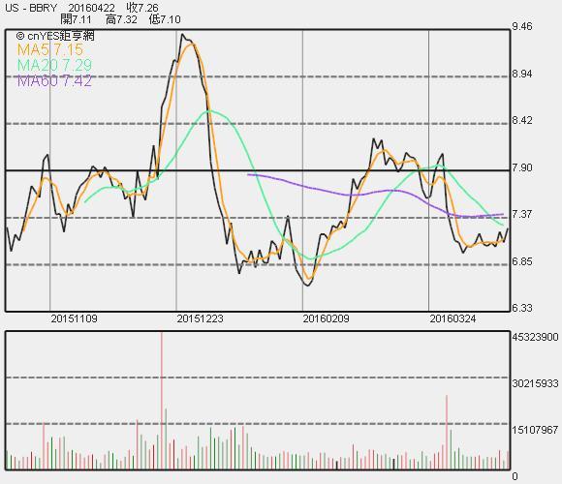This screenshot has height=484, width=562.
Task: Click the MA5 7.15 legend label
Action: (x=50, y=49)
